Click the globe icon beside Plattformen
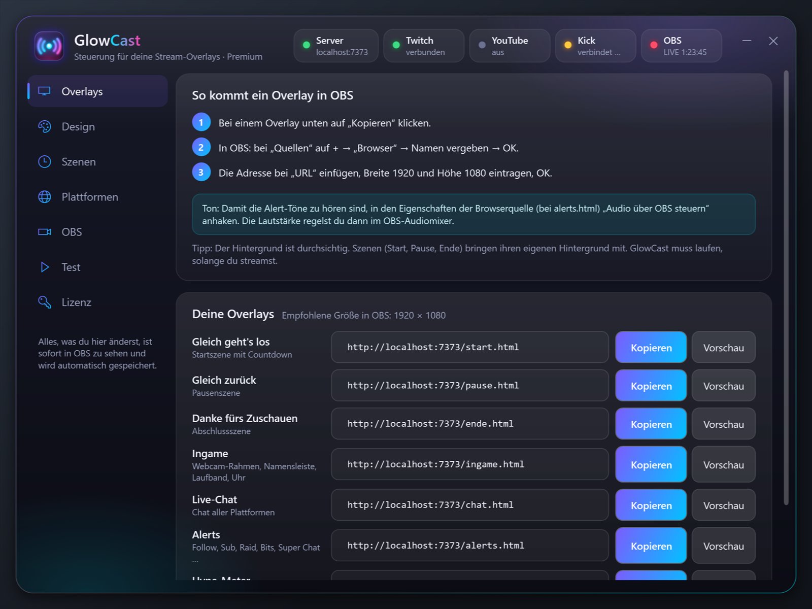812x609 pixels. click(45, 197)
